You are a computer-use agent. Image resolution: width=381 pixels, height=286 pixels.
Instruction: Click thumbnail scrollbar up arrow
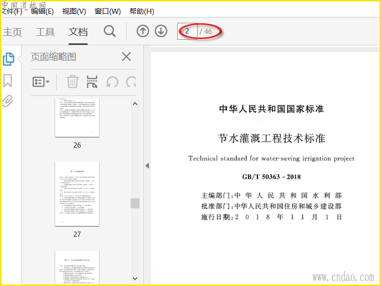point(135,104)
